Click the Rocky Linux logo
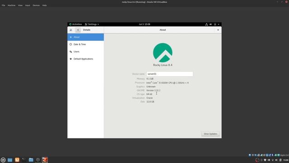This screenshot has height=163, width=289. (x=163, y=53)
